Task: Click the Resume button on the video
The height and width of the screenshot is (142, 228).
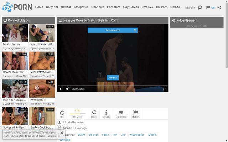Action: pos(113,77)
